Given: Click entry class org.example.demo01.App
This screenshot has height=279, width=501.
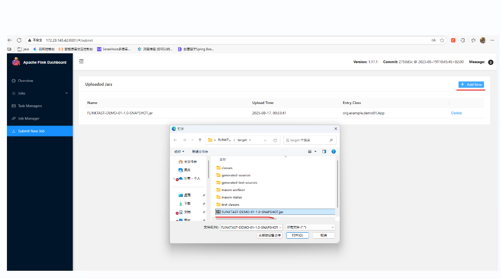Looking at the screenshot, I should 363,113.
